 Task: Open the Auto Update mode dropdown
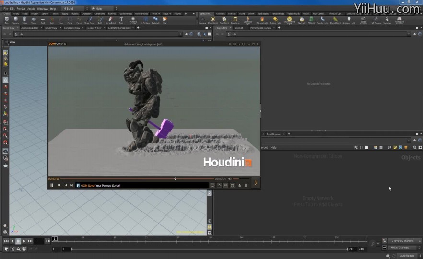(x=410, y=256)
